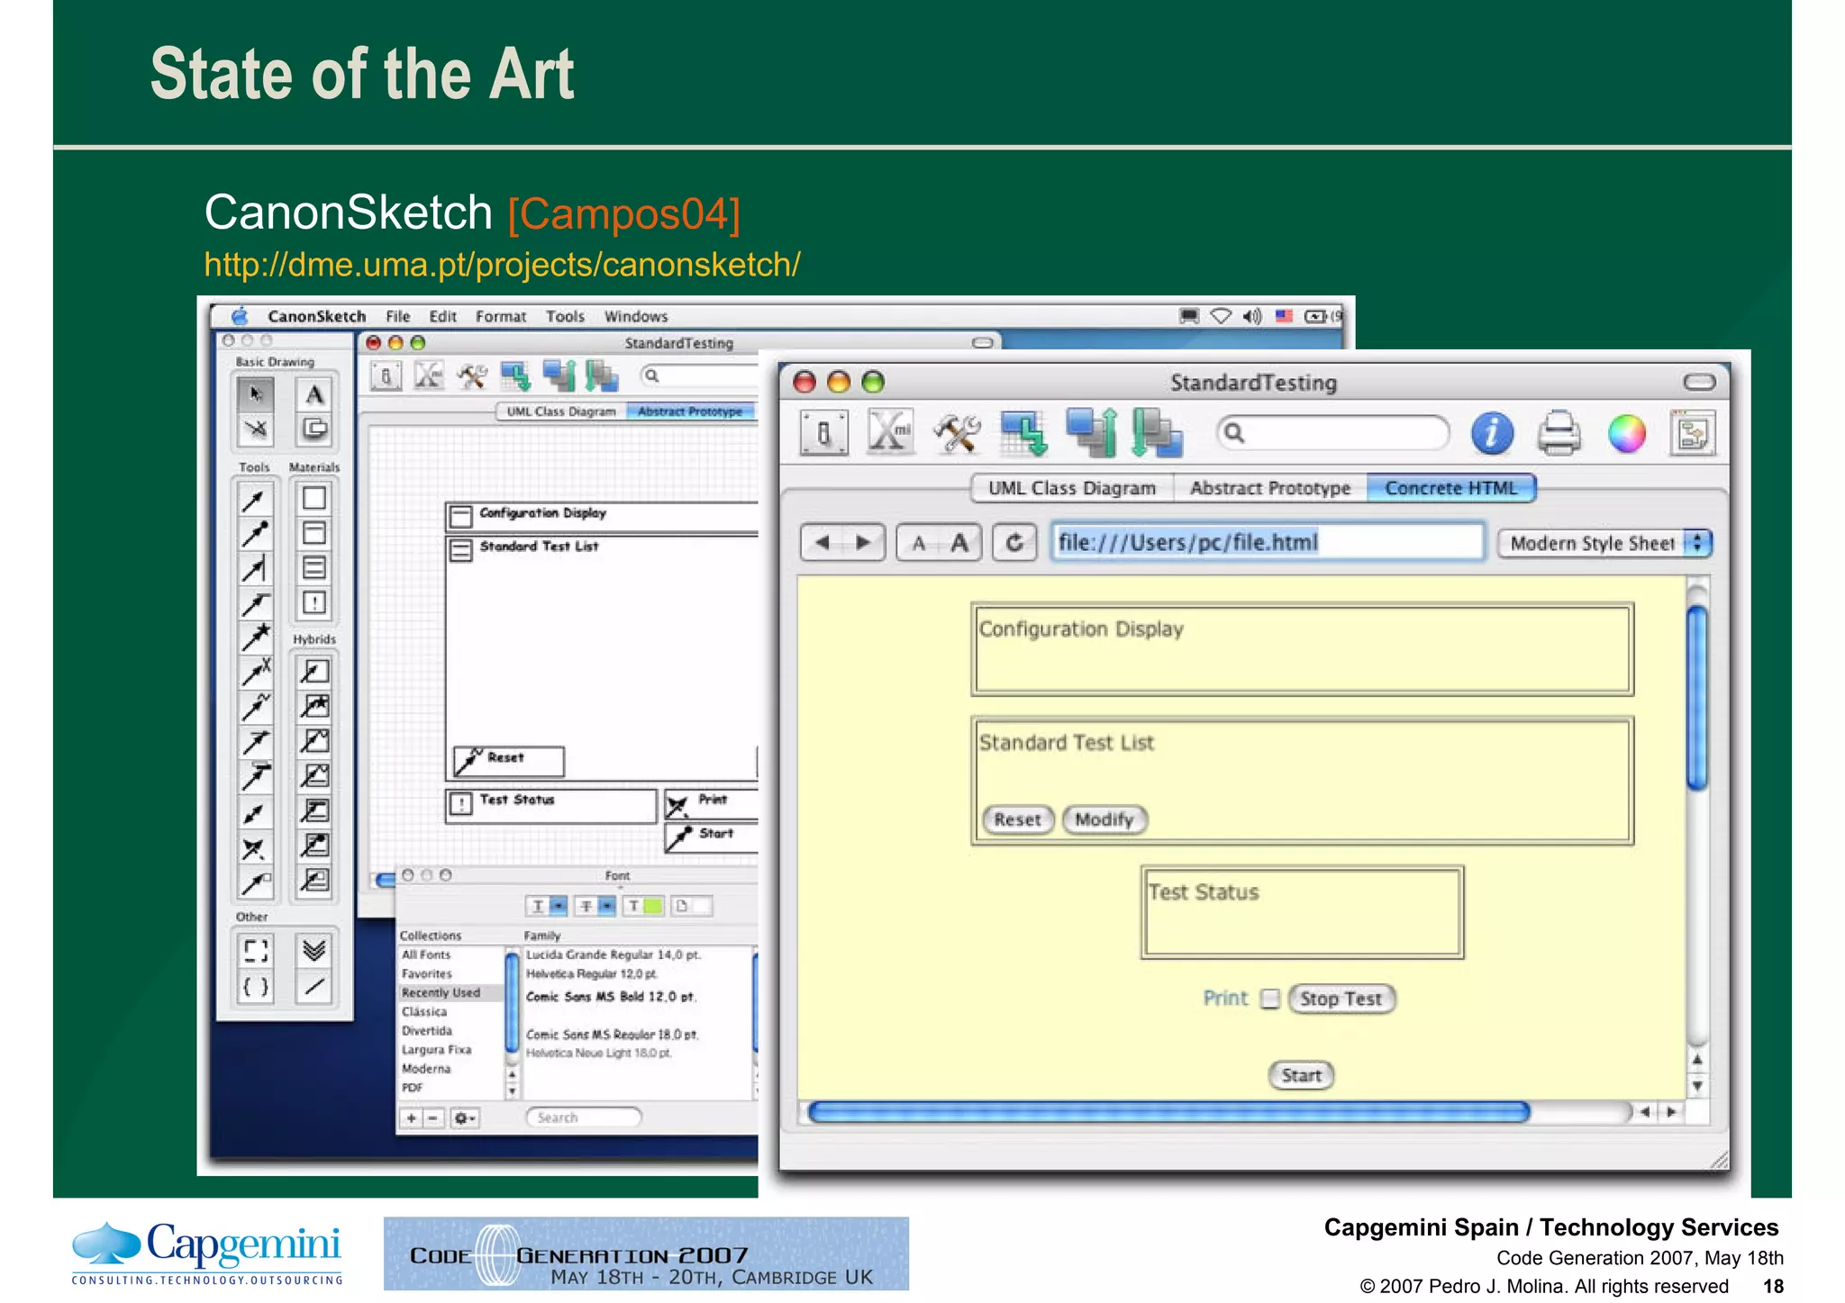Click the Stop Test button

click(x=1341, y=999)
